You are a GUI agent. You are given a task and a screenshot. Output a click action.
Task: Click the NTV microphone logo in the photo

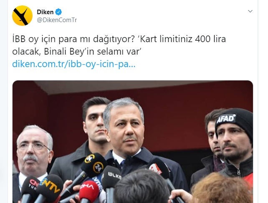click(51, 185)
